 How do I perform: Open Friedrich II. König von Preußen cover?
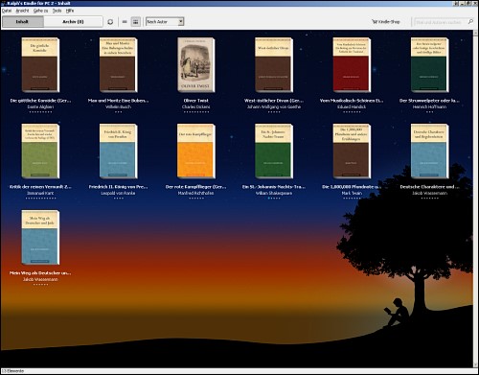(x=118, y=151)
